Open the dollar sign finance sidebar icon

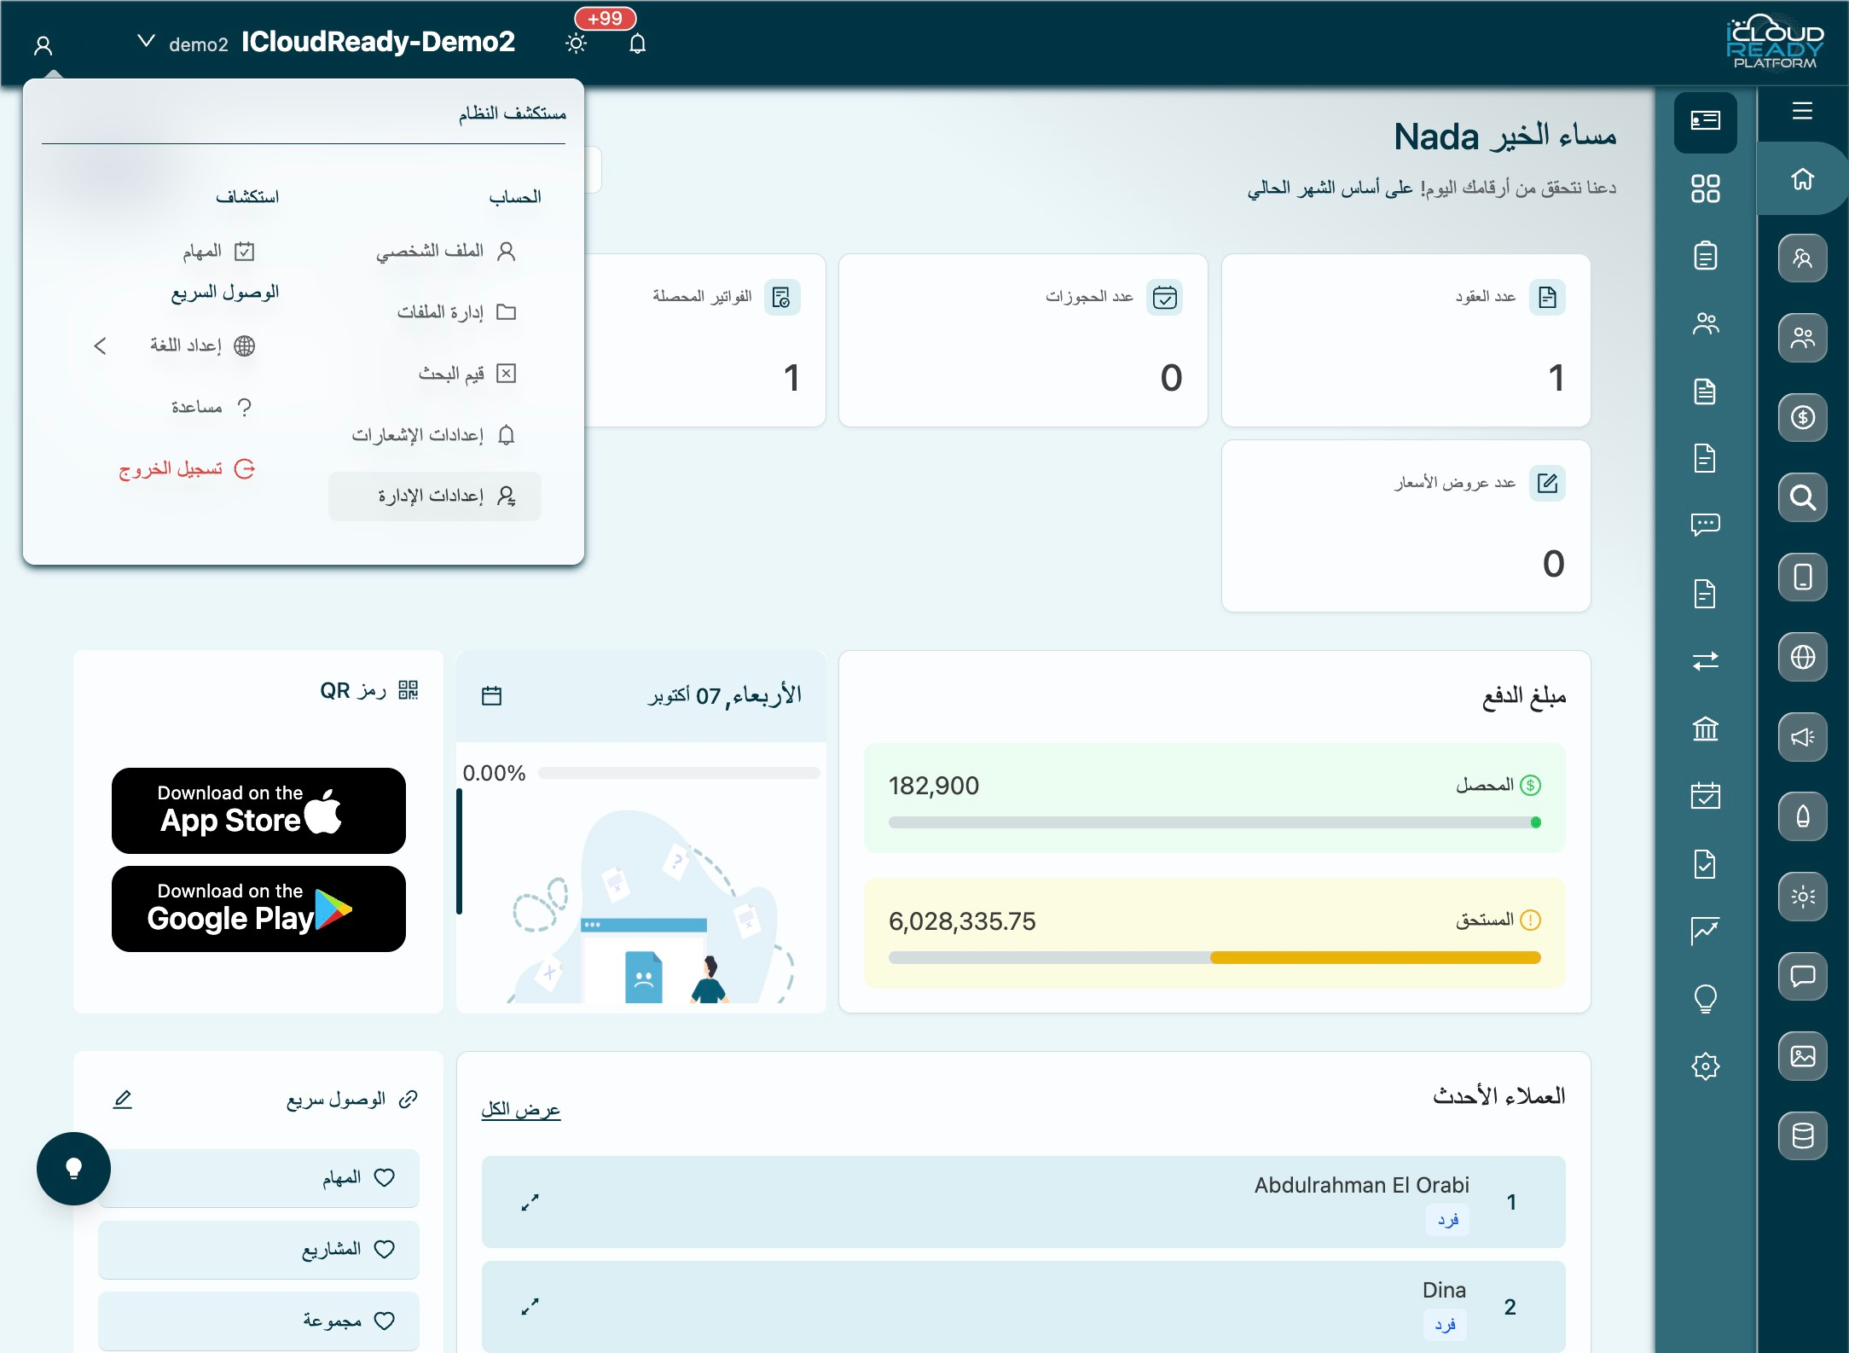tap(1802, 417)
